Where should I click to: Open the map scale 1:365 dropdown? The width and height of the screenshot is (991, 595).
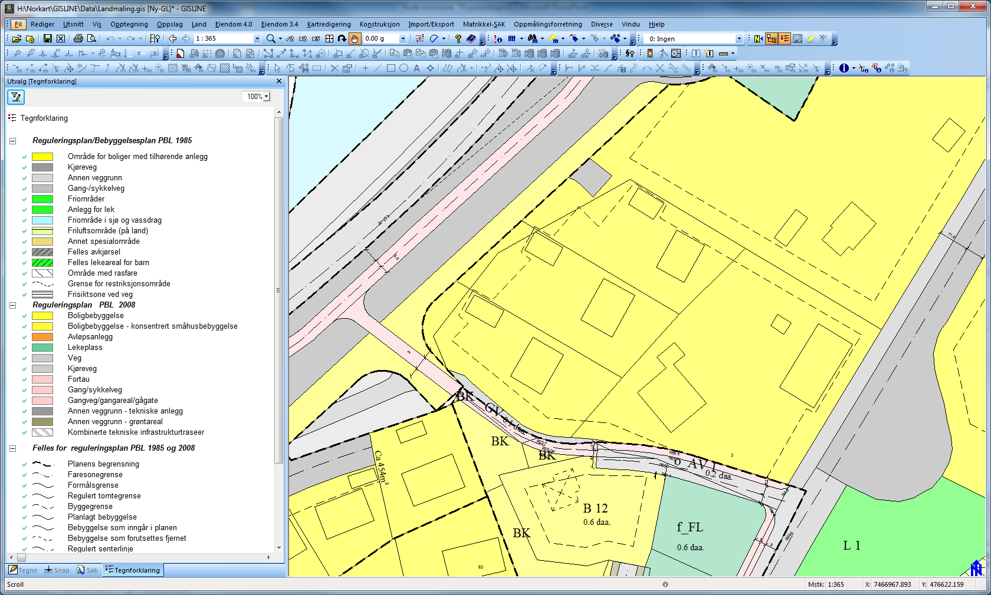[257, 38]
